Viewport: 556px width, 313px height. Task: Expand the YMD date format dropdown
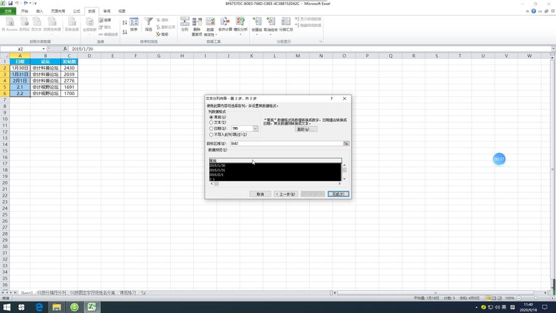coord(255,128)
